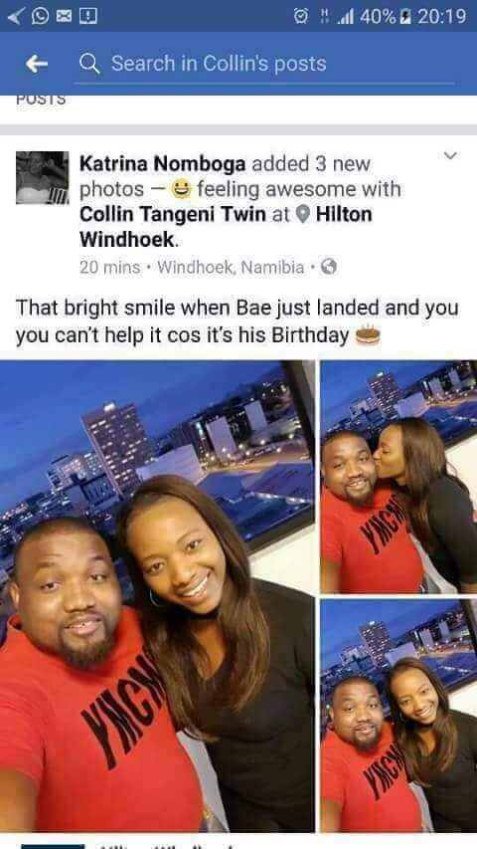477x849 pixels.
Task: Open the large left selfie photo
Action: point(157,596)
